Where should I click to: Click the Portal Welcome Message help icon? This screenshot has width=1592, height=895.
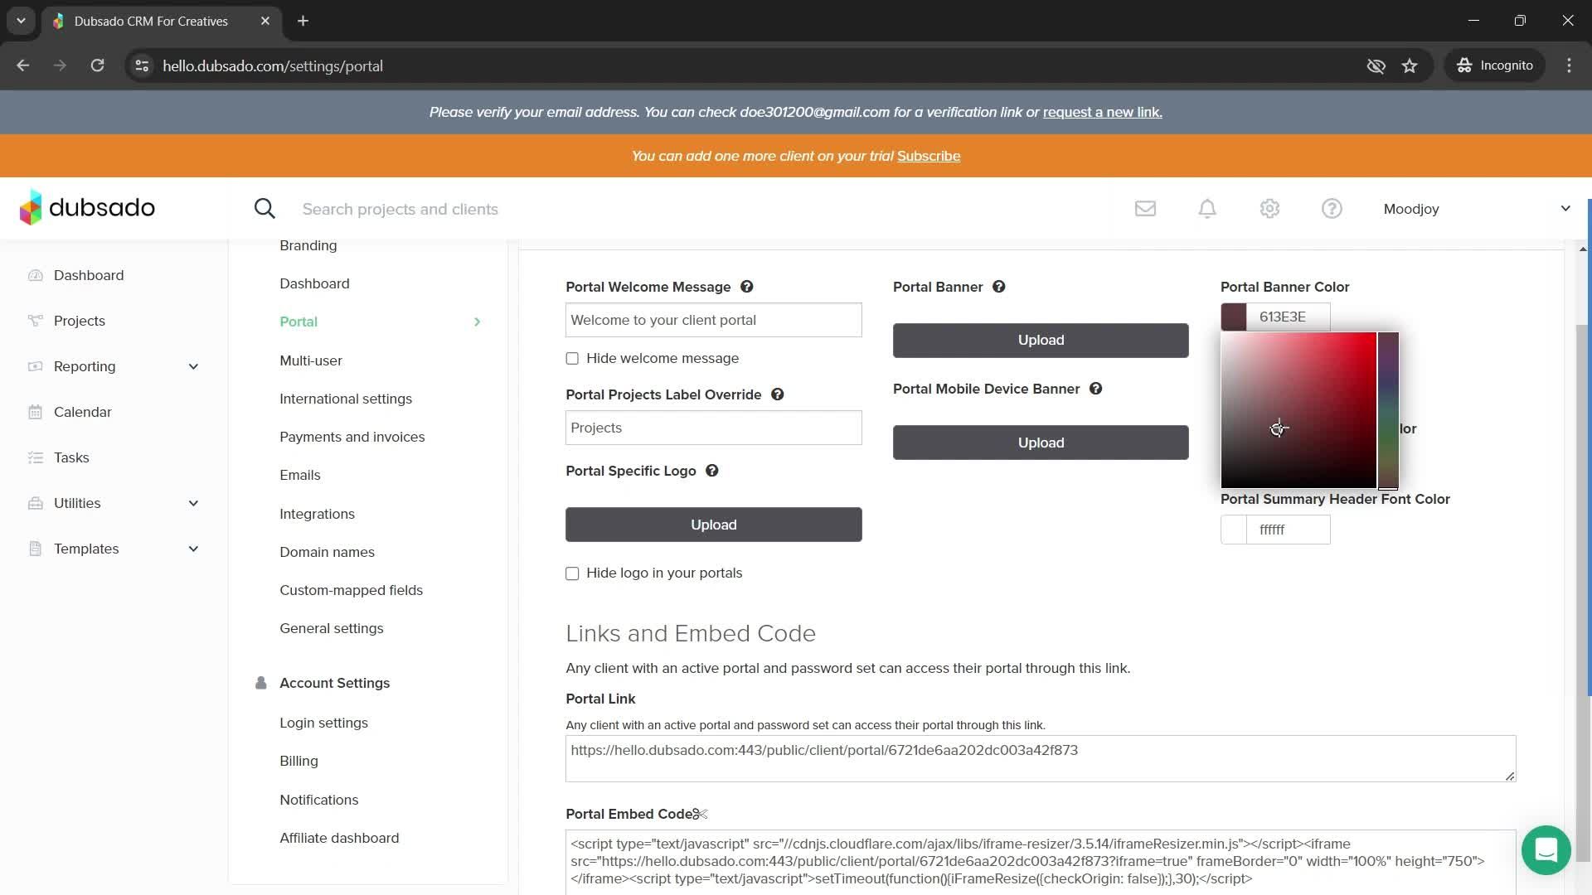tap(746, 287)
